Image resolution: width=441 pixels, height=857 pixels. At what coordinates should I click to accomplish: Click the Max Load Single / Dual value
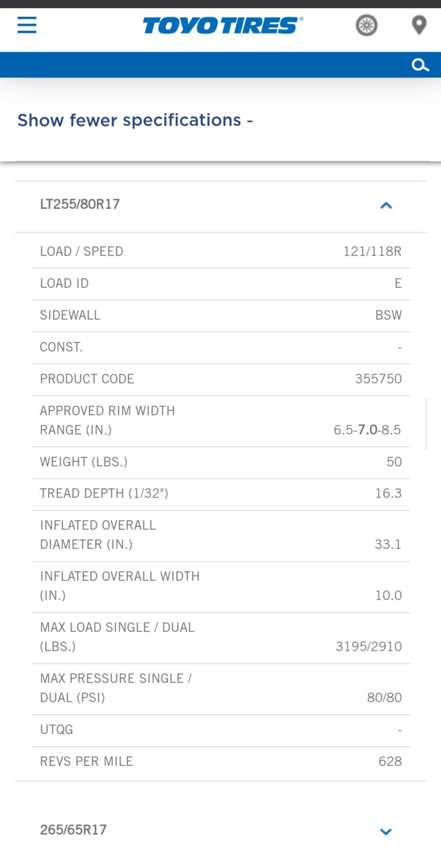pos(369,647)
